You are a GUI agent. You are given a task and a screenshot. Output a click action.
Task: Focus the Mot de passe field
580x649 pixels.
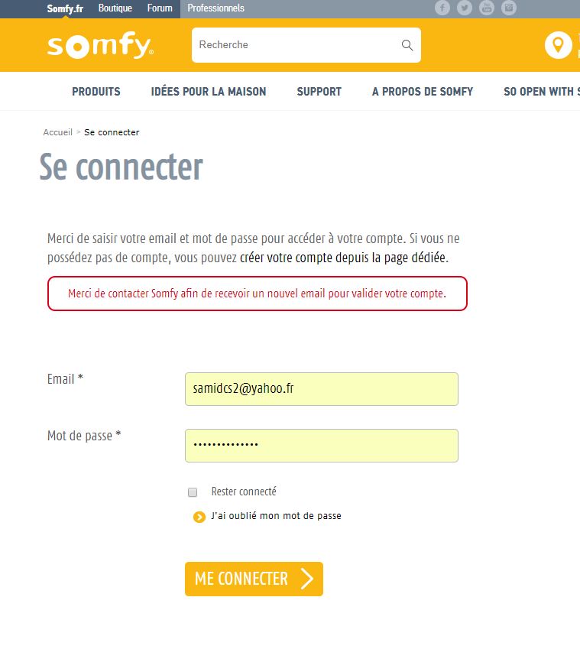[x=321, y=446]
